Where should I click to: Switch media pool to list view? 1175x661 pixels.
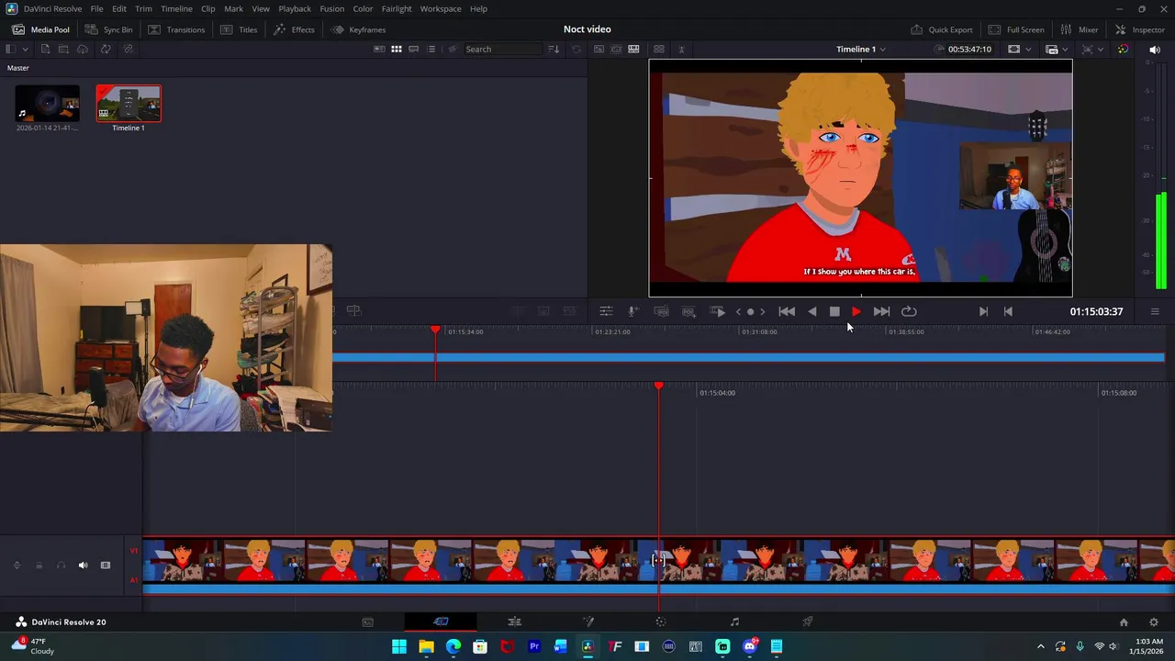point(431,49)
